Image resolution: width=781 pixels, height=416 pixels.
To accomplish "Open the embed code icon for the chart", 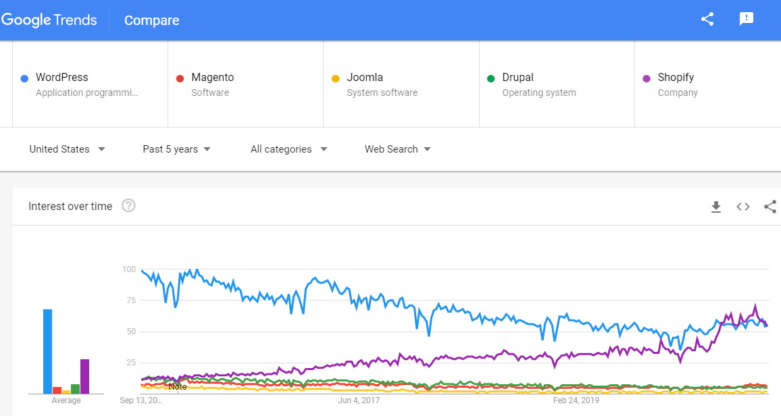I will pos(743,207).
